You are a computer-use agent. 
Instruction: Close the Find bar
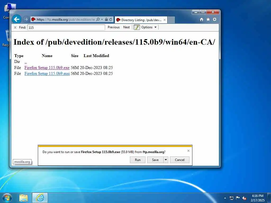coord(15,27)
